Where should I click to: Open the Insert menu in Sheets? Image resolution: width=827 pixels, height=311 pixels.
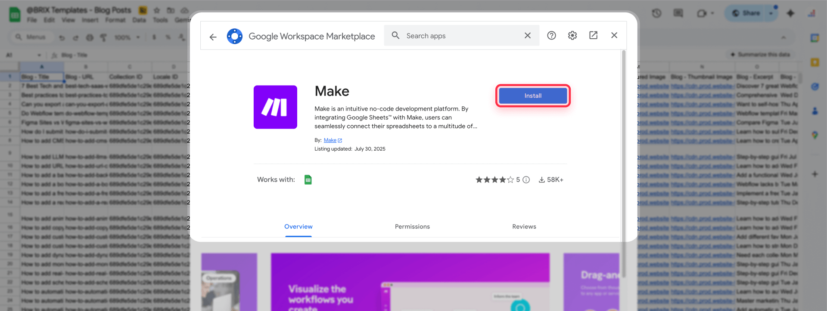(x=90, y=20)
